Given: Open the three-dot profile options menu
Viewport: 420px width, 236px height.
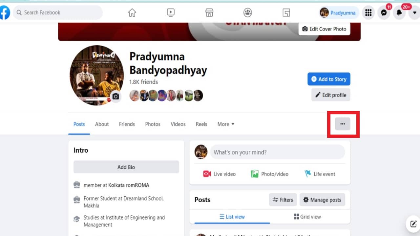Looking at the screenshot, I should point(343,124).
